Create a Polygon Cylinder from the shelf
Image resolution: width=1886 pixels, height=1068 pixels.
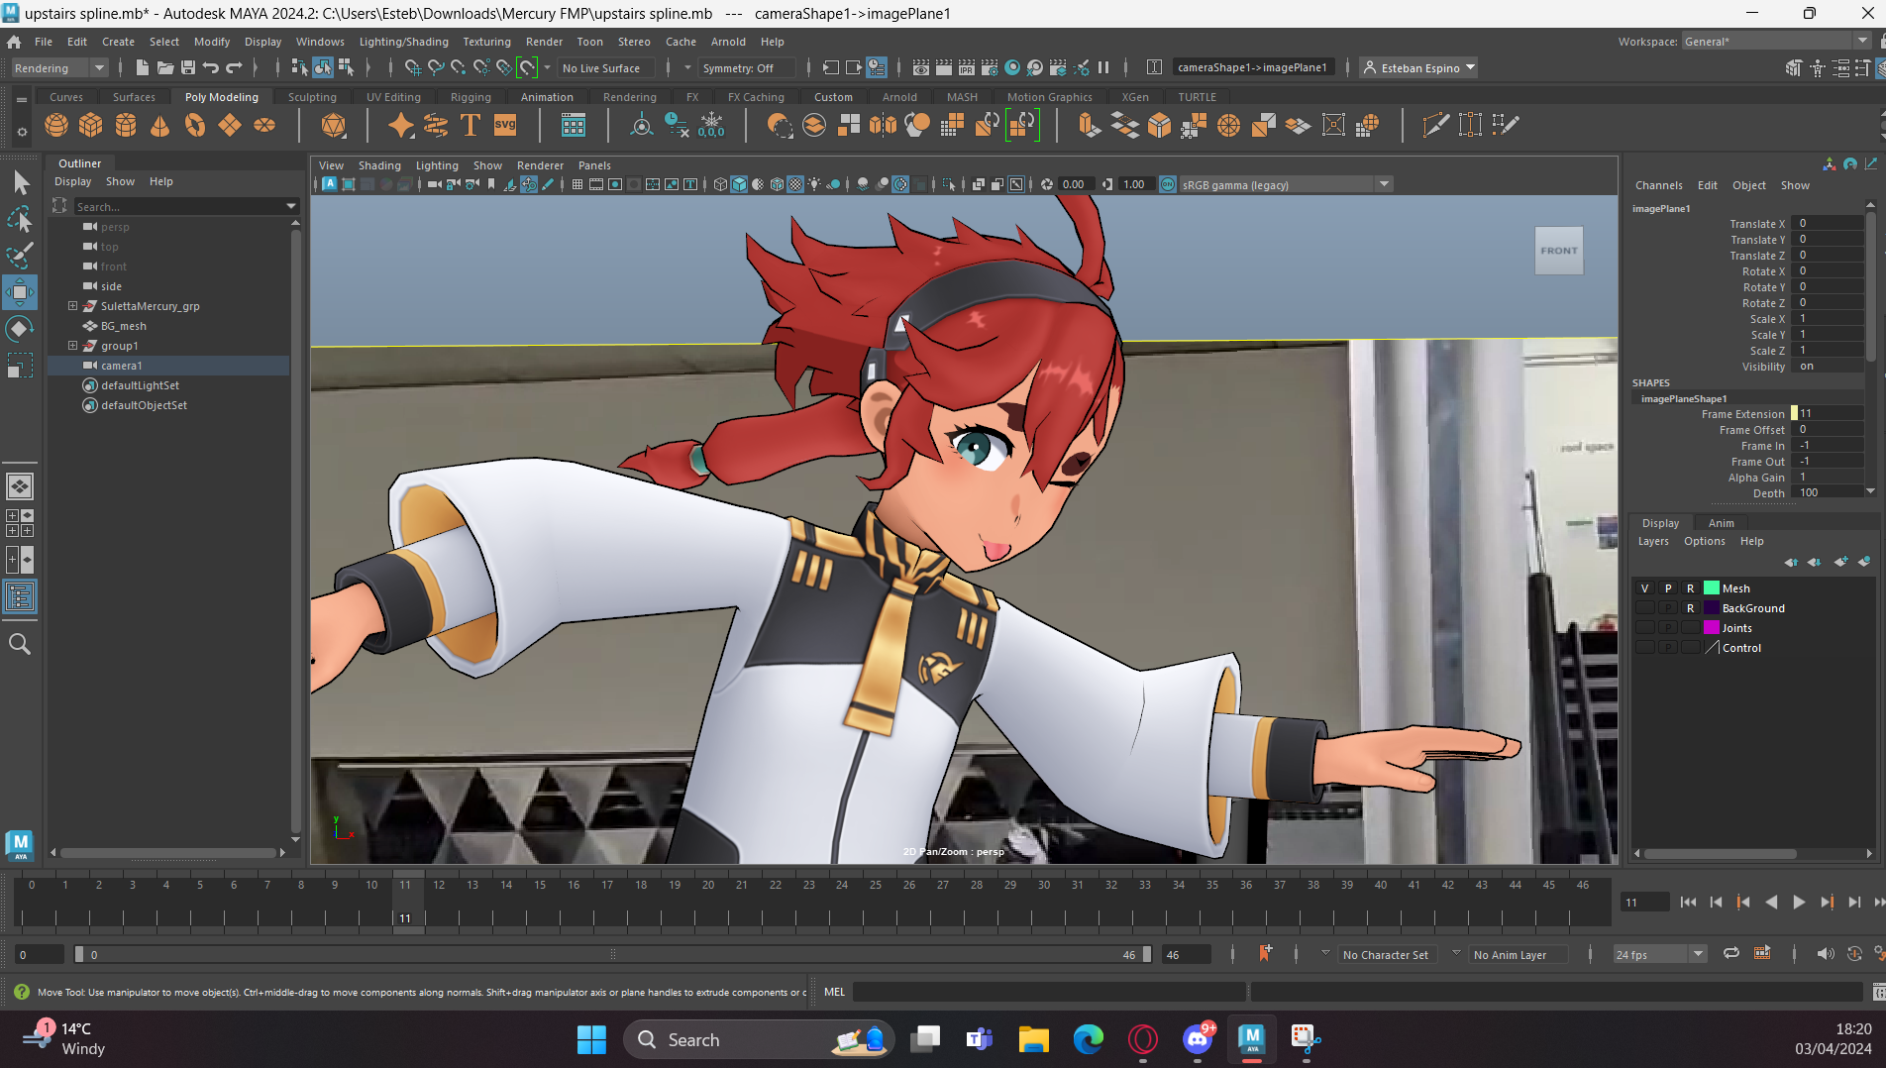(126, 125)
